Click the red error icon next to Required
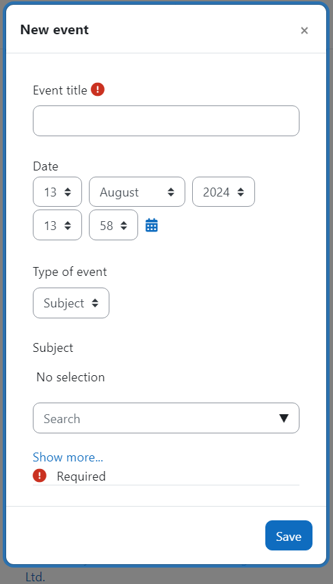The height and width of the screenshot is (584, 333). point(40,476)
